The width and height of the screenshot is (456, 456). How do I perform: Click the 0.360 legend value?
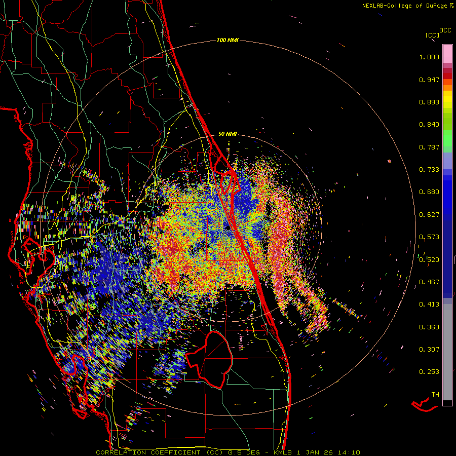click(429, 327)
